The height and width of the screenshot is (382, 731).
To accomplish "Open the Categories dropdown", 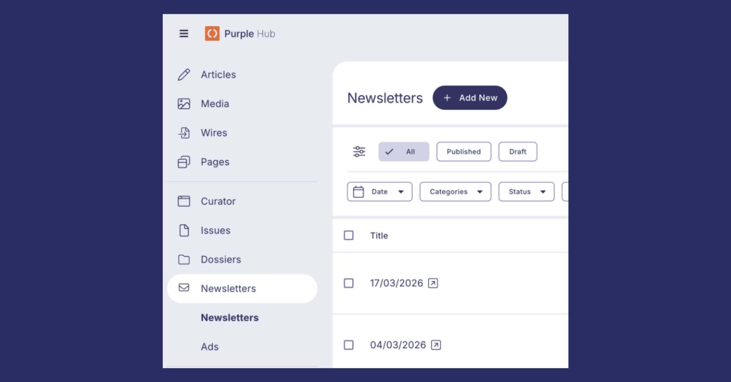I will click(x=455, y=192).
